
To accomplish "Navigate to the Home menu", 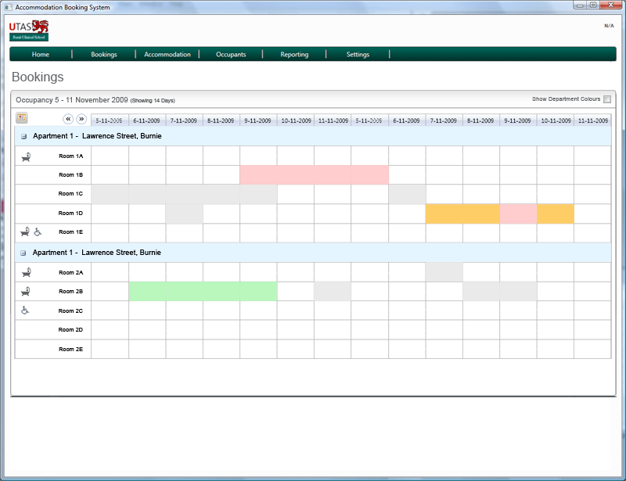I will click(40, 54).
